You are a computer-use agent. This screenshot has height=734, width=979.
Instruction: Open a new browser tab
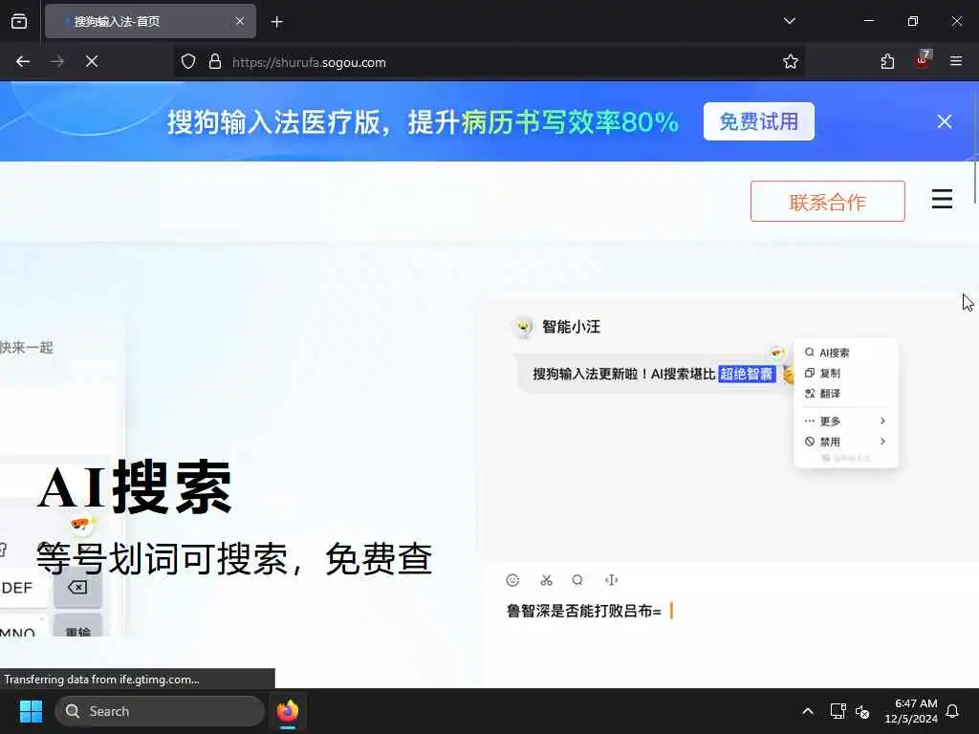276,22
